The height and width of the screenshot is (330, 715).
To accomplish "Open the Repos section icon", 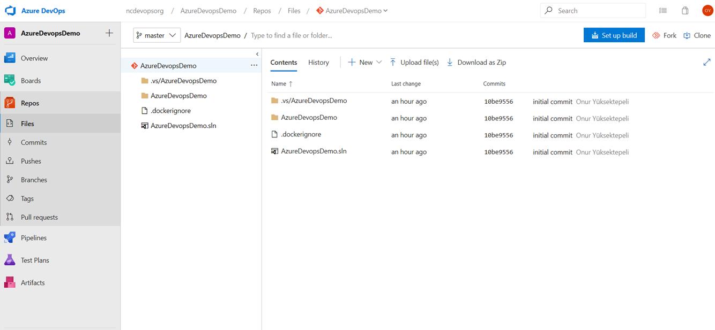I will tap(10, 103).
